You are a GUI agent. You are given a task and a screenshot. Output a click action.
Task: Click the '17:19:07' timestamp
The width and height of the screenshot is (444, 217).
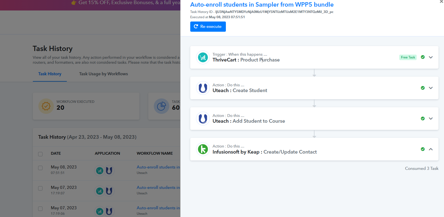pos(58,193)
